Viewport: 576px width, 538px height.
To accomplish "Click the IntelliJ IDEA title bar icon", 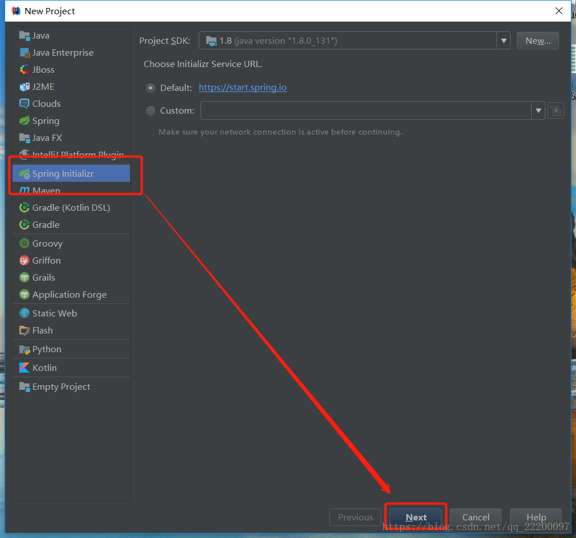I will (x=16, y=11).
